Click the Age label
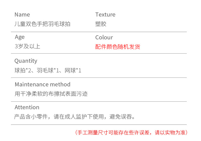The image size is (201, 141). pos(20,37)
